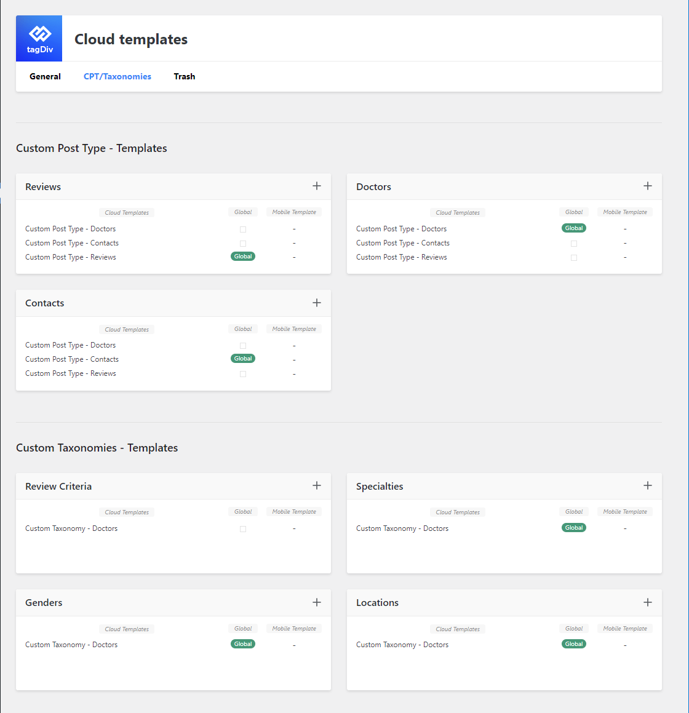Image resolution: width=689 pixels, height=713 pixels.
Task: Click Mobile Template label in Genders card
Action: pos(294,629)
